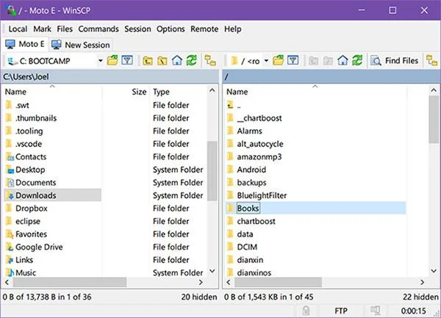
Task: Open the Options menu
Action: pyautogui.click(x=171, y=29)
